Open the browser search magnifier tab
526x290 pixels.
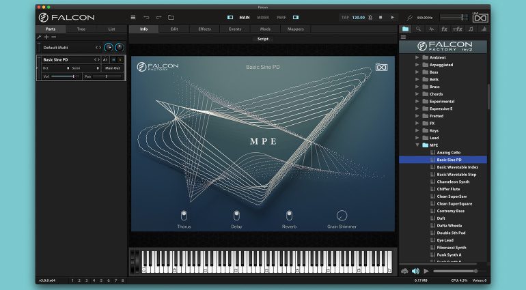418,29
